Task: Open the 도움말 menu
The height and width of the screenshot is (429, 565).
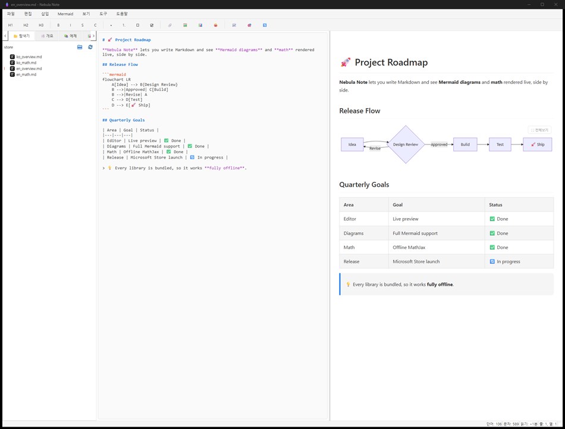Action: point(122,14)
